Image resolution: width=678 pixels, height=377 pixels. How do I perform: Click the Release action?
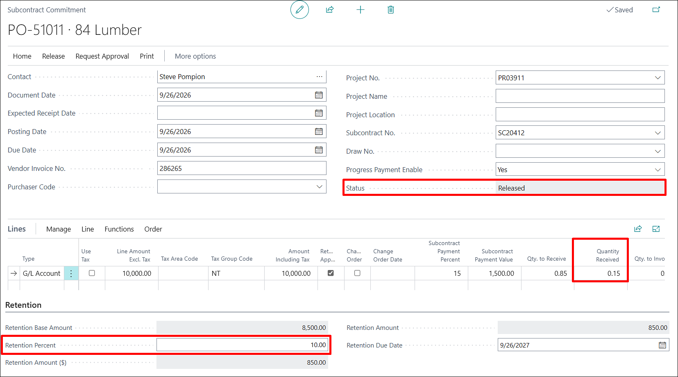point(54,56)
